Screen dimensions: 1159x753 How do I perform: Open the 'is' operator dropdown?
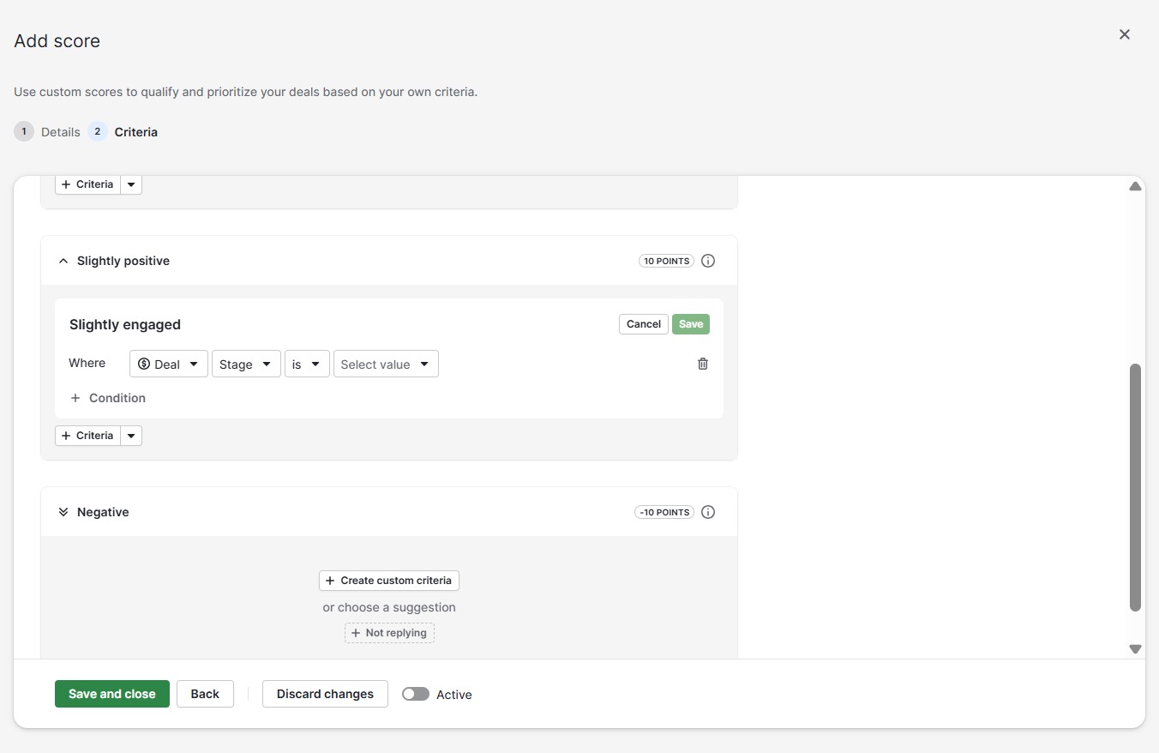(x=308, y=364)
